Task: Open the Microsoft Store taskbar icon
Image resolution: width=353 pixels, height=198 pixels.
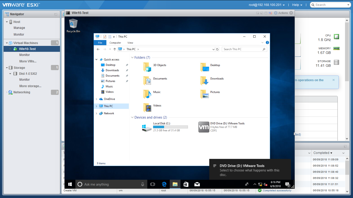Action: point(186,184)
